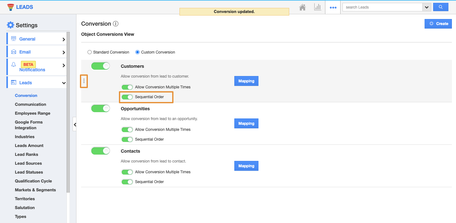Click the Settings gear icon
Image resolution: width=456 pixels, height=223 pixels.
[x=10, y=25]
